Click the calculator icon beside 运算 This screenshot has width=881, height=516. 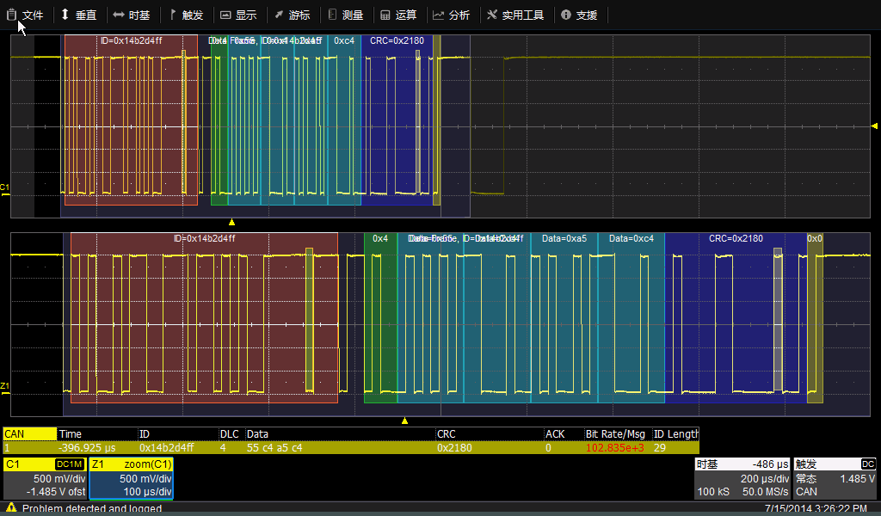[385, 15]
